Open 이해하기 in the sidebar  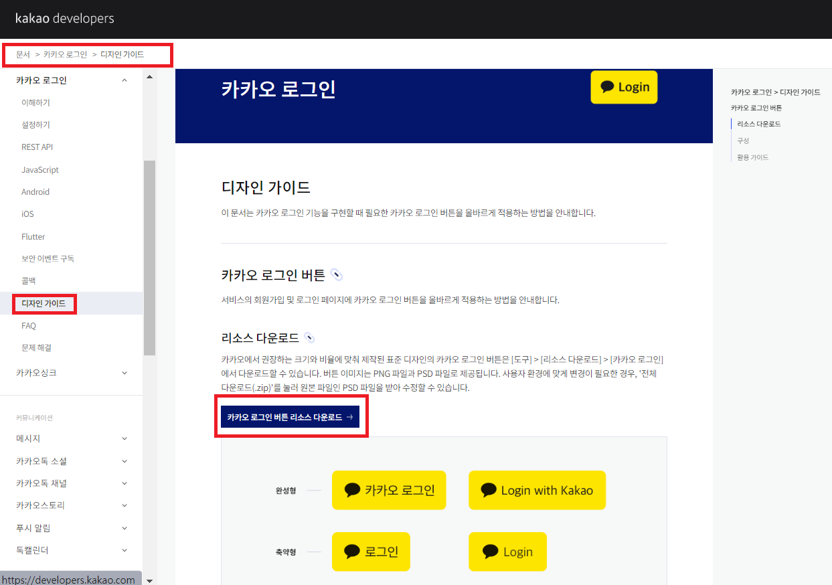tap(35, 102)
